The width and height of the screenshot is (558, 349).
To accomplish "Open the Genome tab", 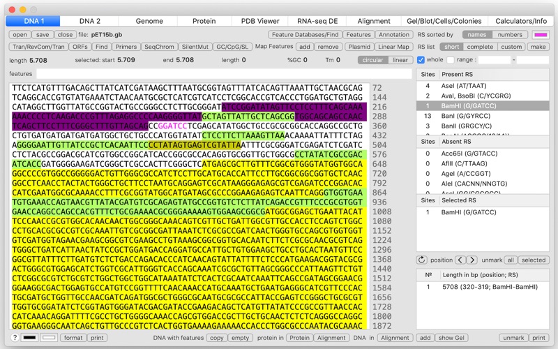I will coord(149,21).
